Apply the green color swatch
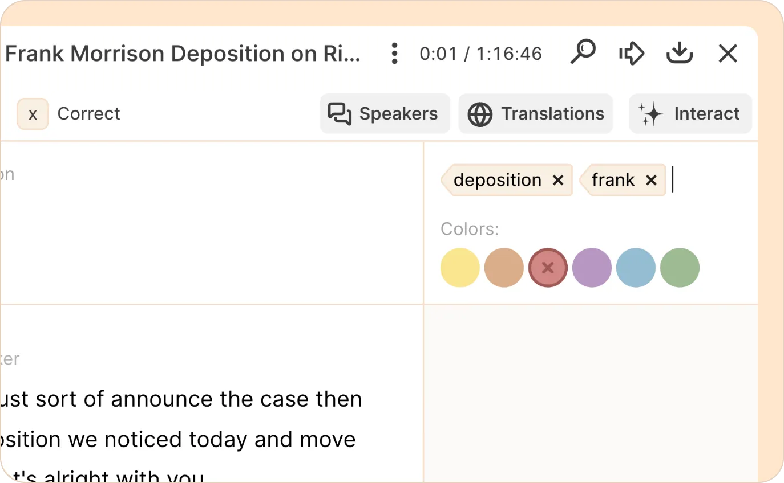Viewport: 784px width, 483px height. click(x=680, y=268)
